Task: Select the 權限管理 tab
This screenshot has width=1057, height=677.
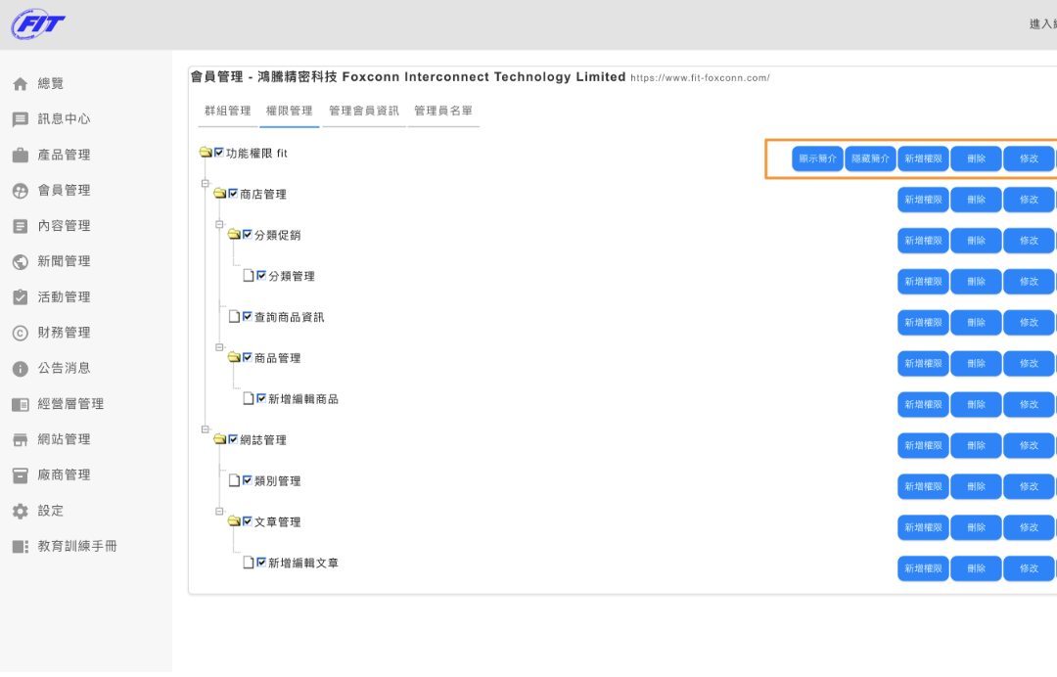Action: pyautogui.click(x=289, y=112)
